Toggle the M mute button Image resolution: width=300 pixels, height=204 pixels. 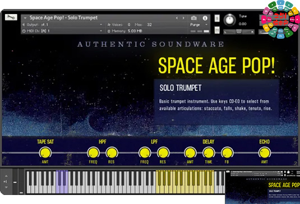217,30
